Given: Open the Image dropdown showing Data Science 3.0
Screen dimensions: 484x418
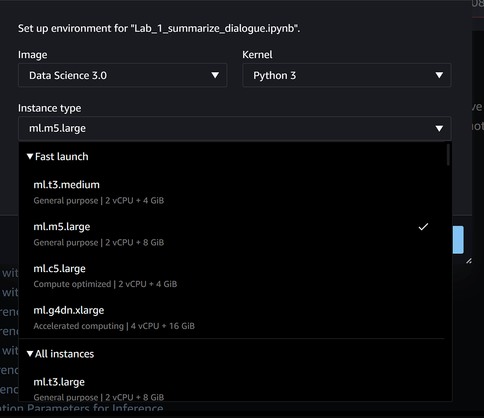Looking at the screenshot, I should click(x=122, y=76).
